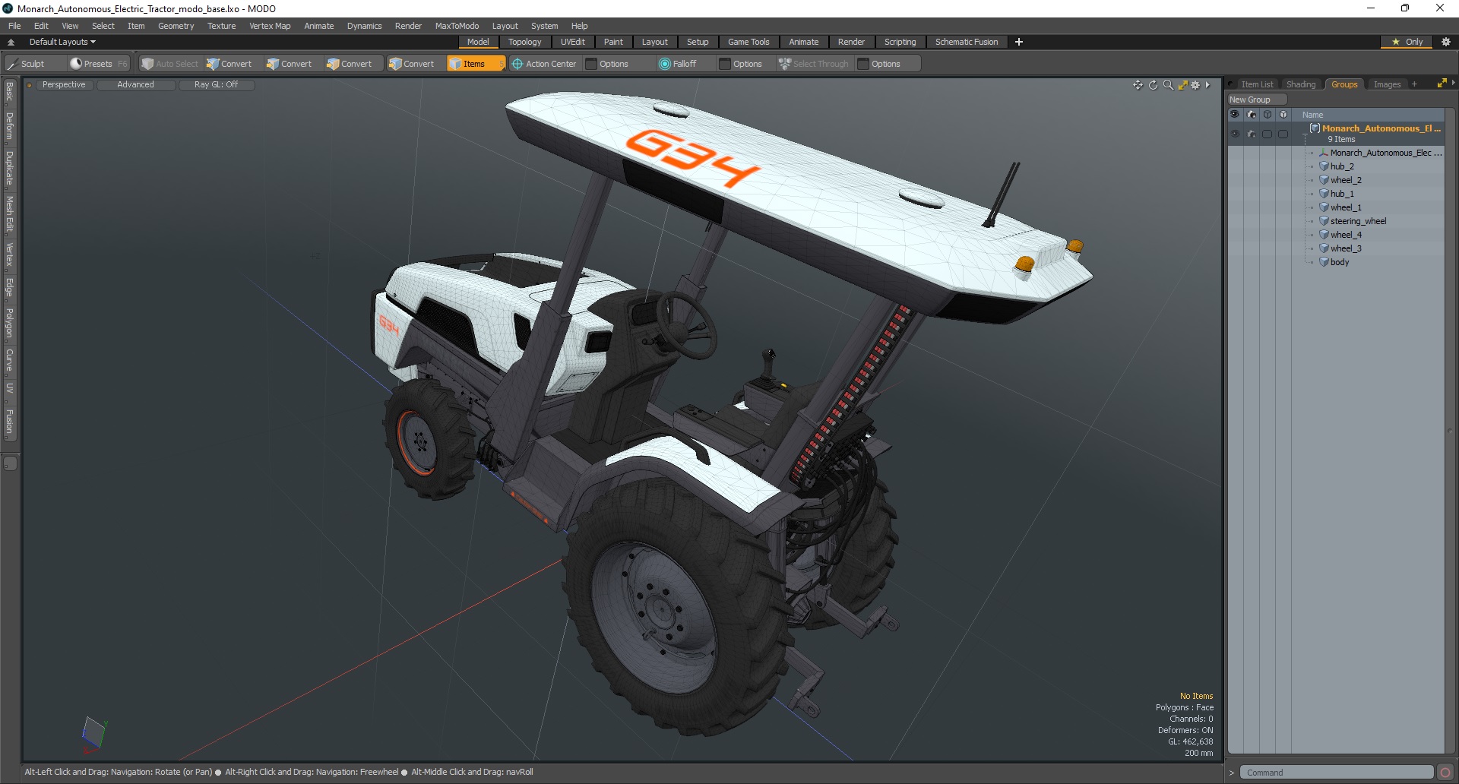
Task: Click the home arrow icon beside Default Layouts
Action: 11,42
